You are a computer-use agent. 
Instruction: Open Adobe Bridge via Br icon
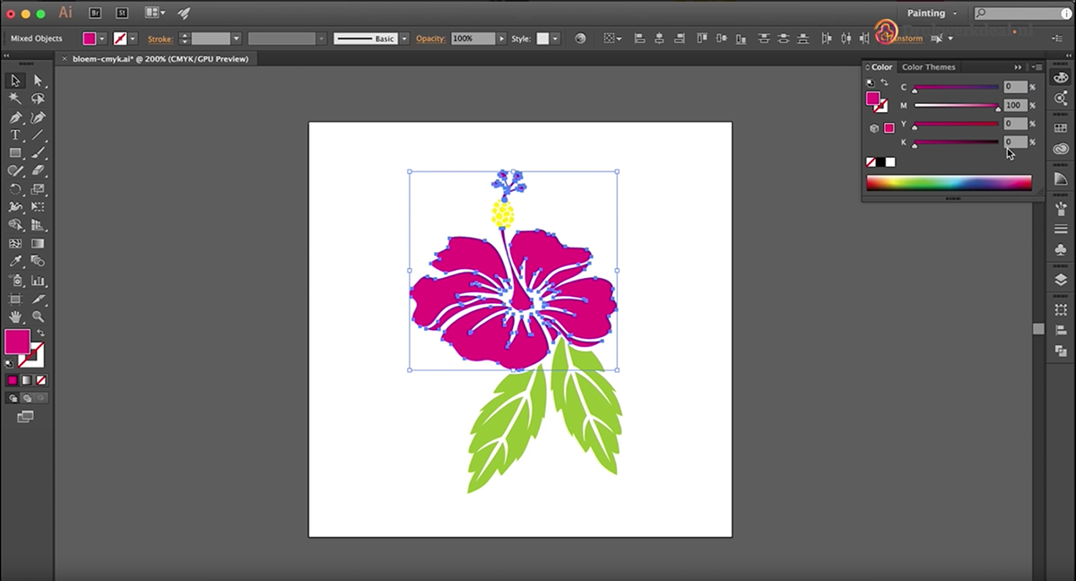click(95, 13)
